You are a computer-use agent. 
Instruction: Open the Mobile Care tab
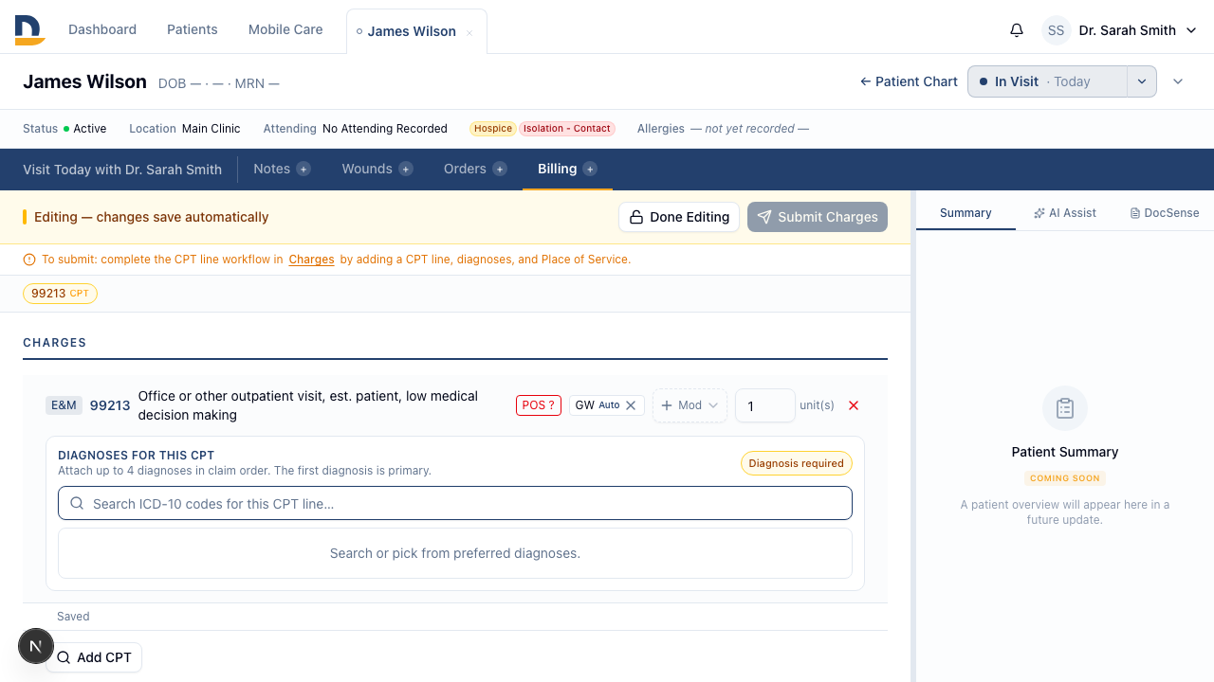(x=285, y=29)
